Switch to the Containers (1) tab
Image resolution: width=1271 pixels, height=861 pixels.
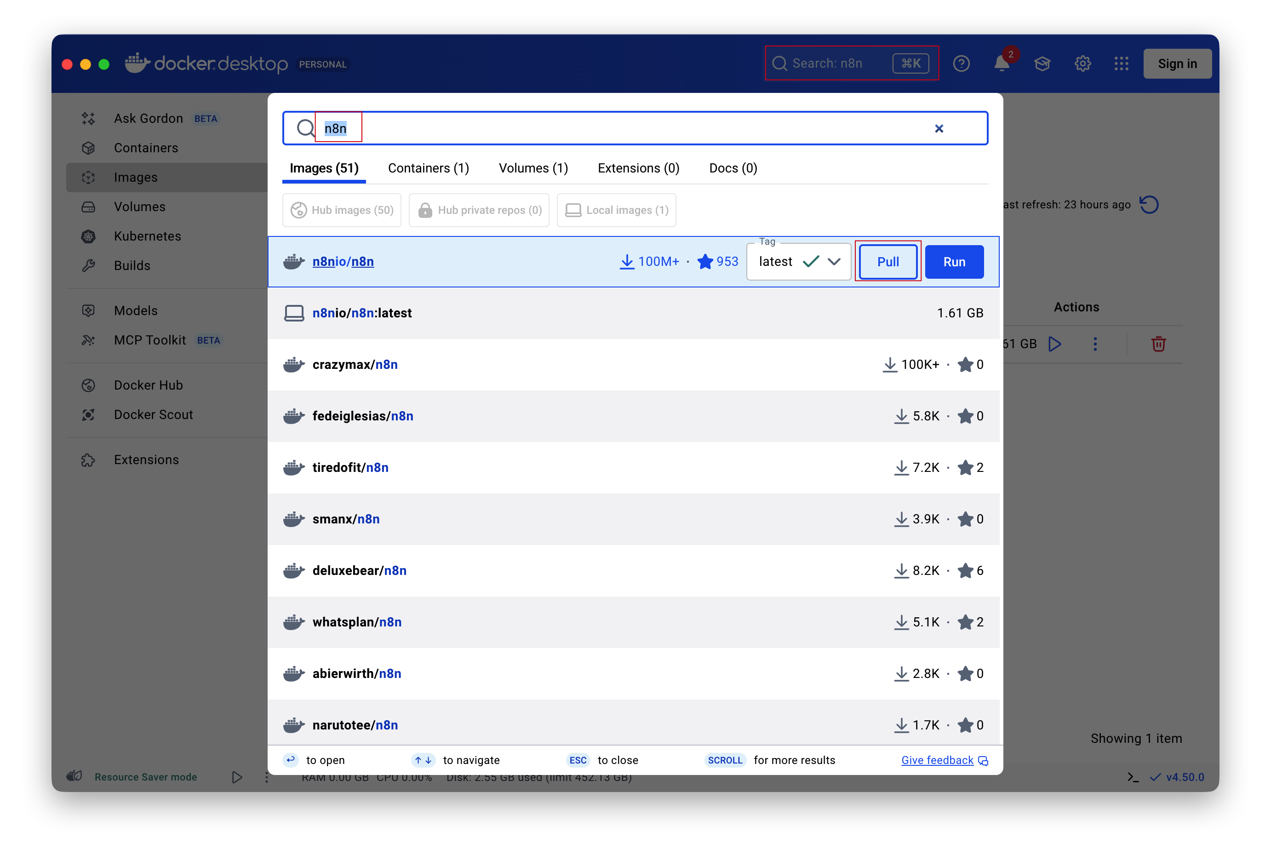click(428, 168)
